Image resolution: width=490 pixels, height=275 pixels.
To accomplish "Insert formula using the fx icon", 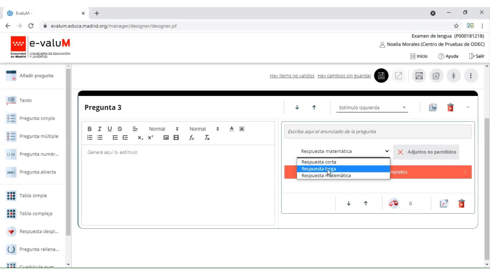I will coord(191,138).
